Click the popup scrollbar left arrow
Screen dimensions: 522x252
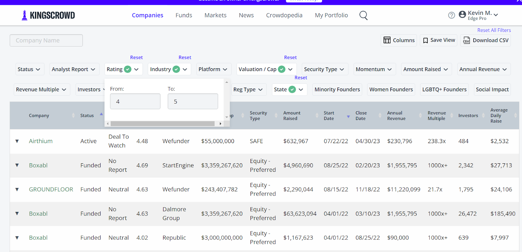point(108,124)
